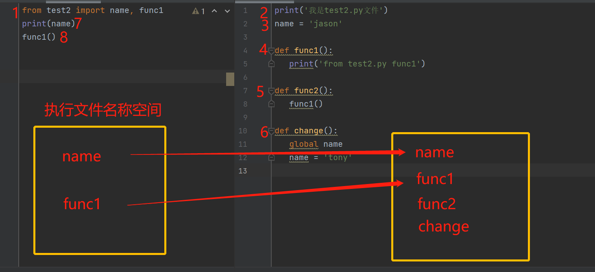Viewport: 595px width, 272px height.
Task: Click gutter line number 9 in test2 editor
Action: coord(245,117)
